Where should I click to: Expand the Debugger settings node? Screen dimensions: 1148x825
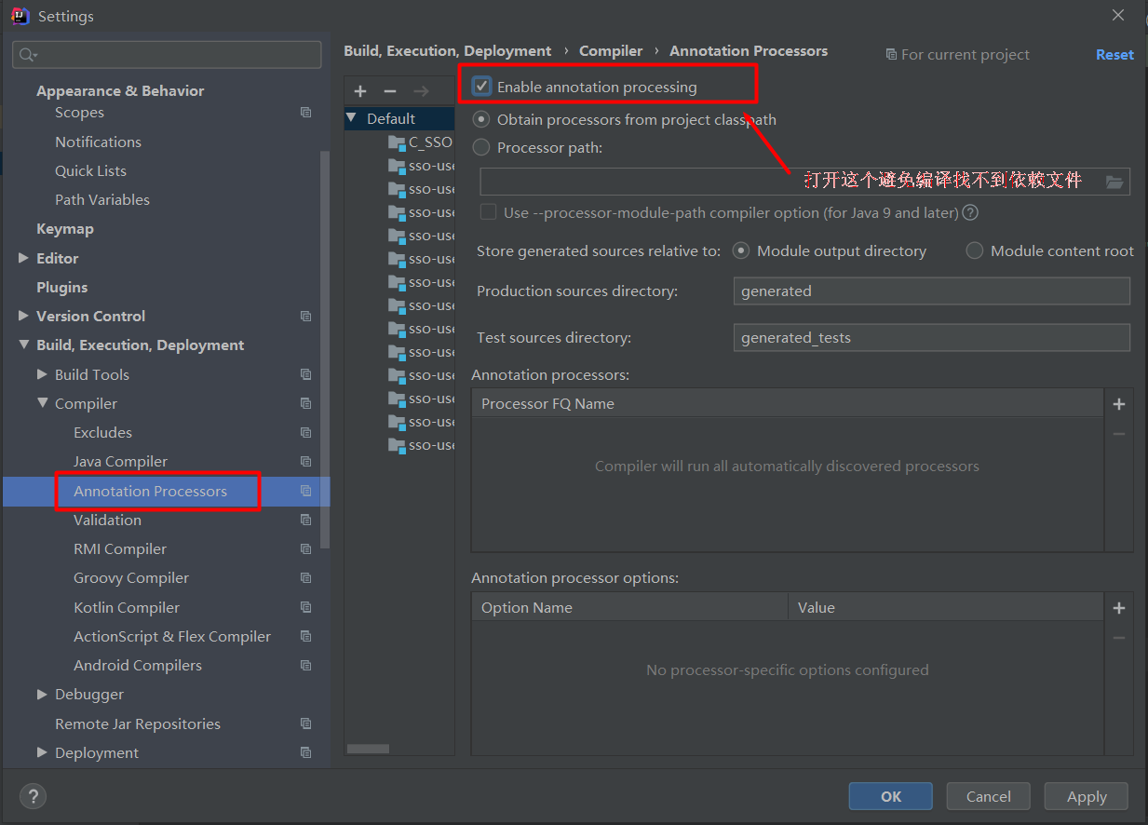click(x=42, y=695)
